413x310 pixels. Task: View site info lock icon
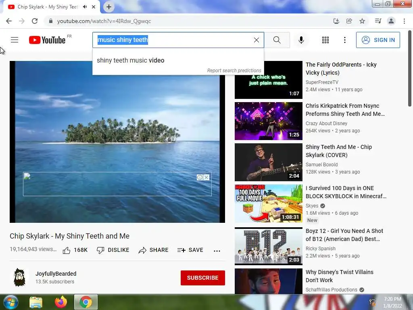pyautogui.click(x=51, y=21)
